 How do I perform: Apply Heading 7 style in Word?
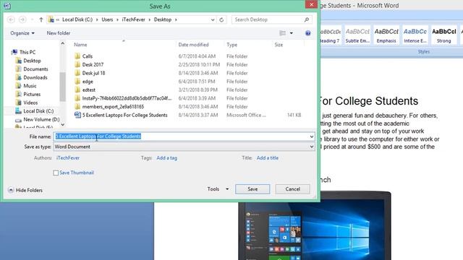coord(330,35)
